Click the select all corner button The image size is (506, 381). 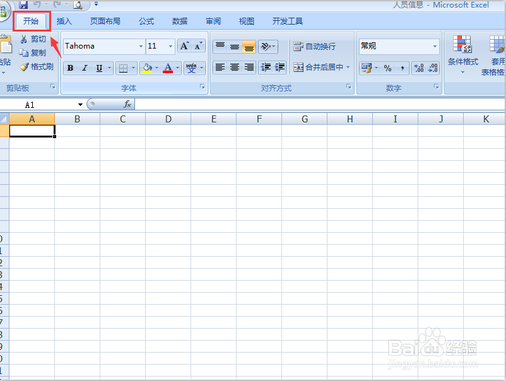(x=4, y=119)
